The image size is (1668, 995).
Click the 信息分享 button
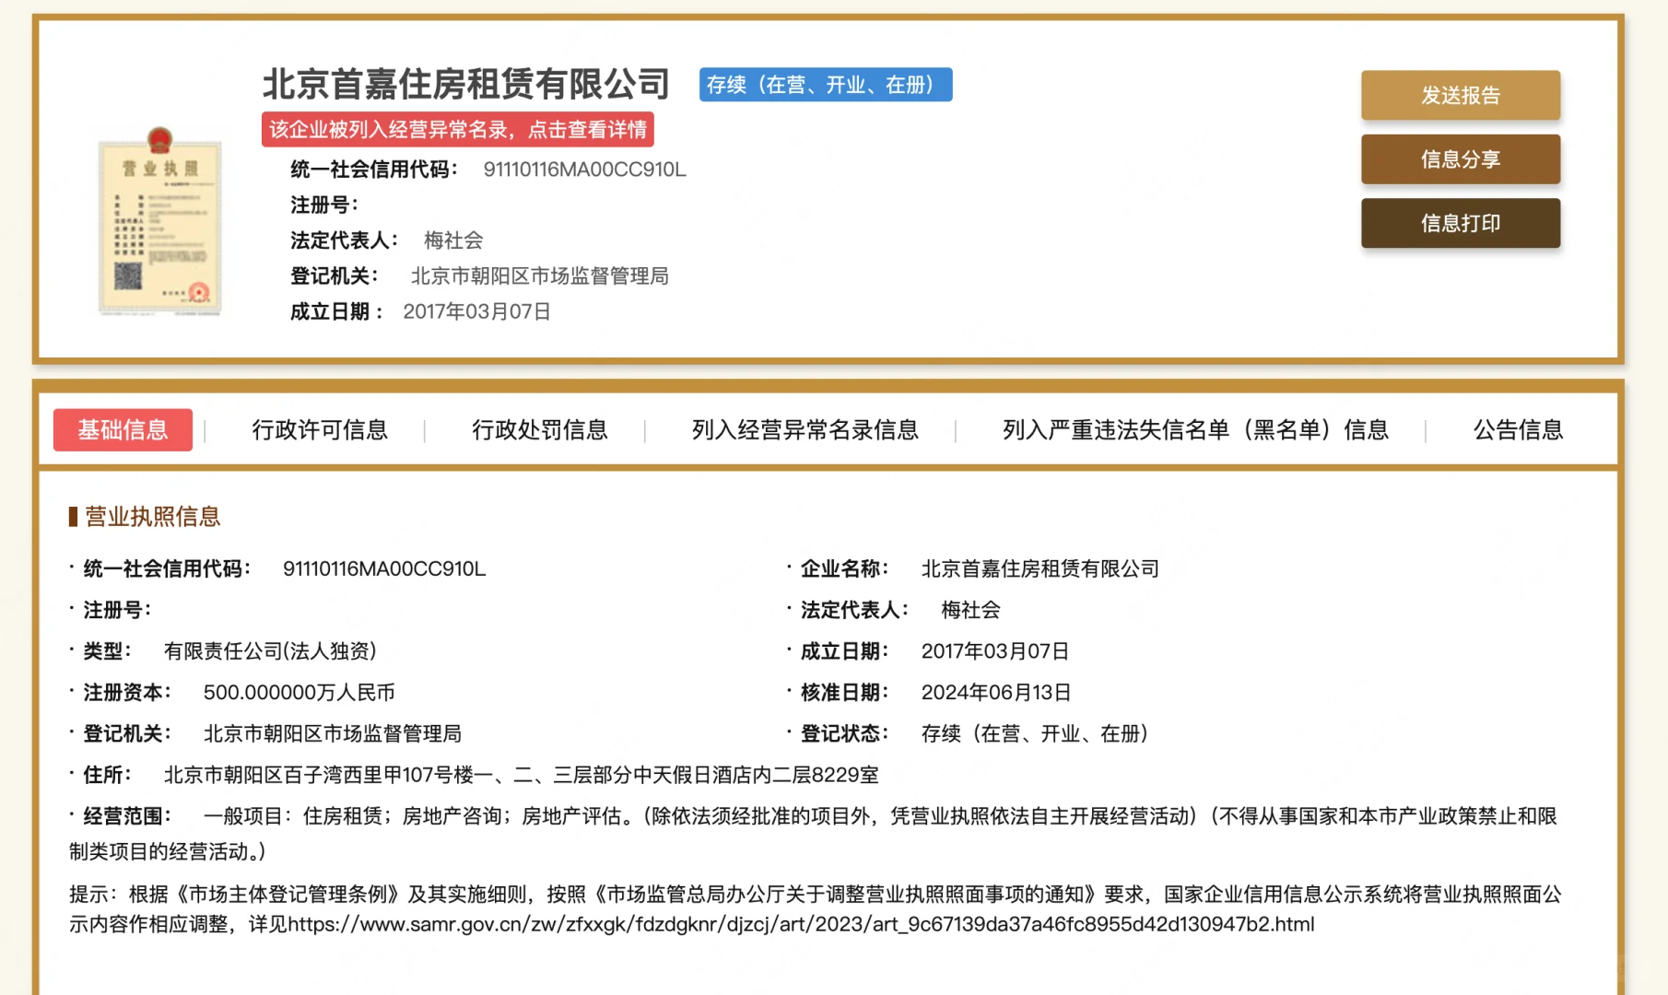(x=1461, y=159)
